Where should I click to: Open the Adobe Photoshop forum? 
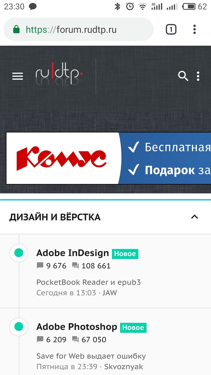tap(77, 327)
